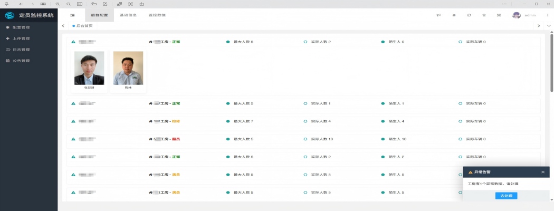The height and width of the screenshot is (211, 554).
Task: Close the 异常告警 notification popup
Action: click(543, 172)
